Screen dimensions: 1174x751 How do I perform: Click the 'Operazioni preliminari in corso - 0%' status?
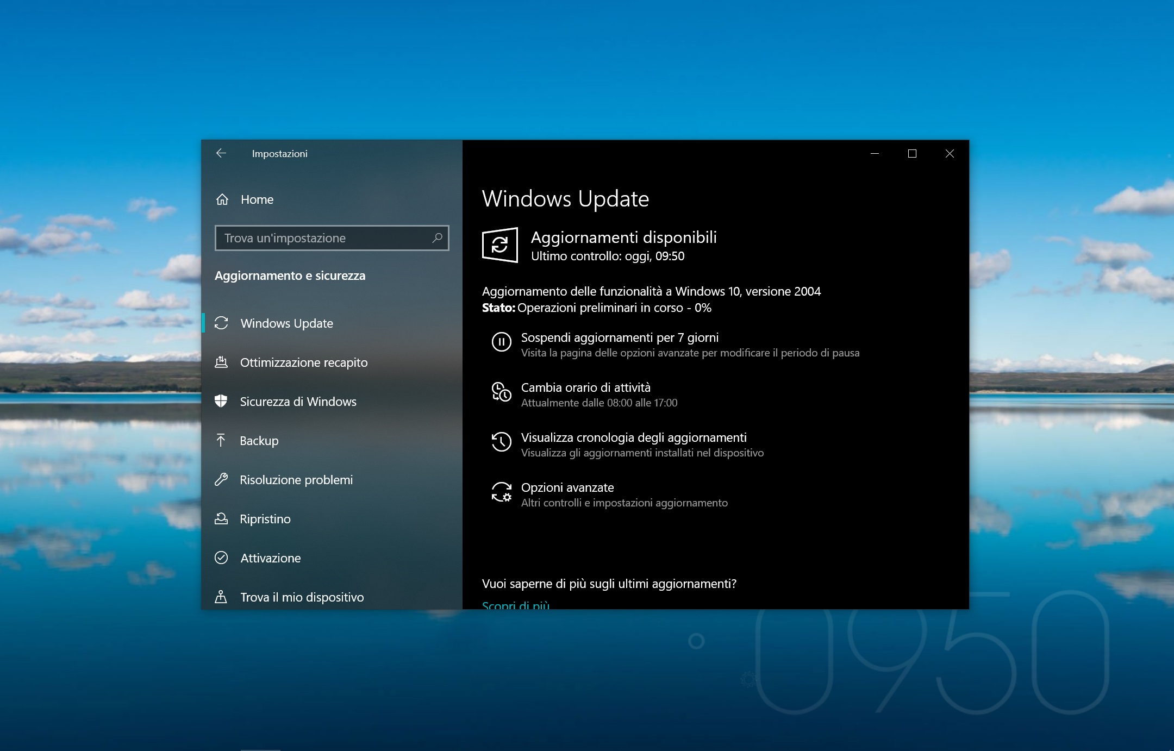(x=614, y=308)
